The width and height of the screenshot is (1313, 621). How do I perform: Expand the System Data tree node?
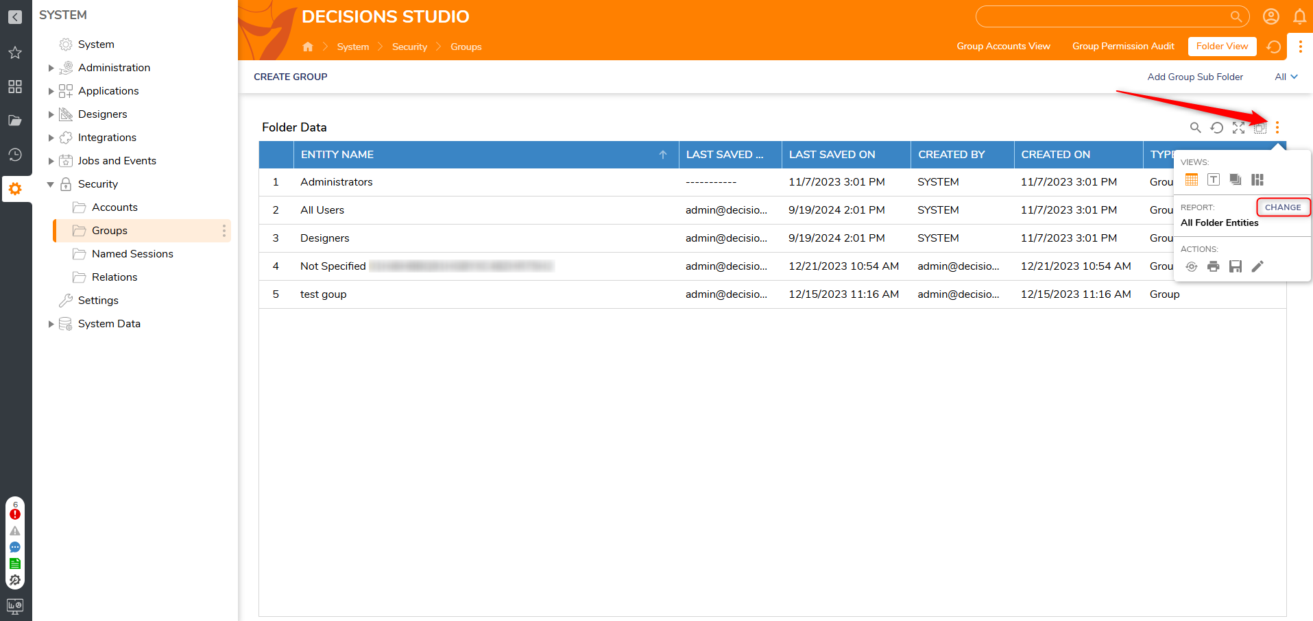[51, 324]
